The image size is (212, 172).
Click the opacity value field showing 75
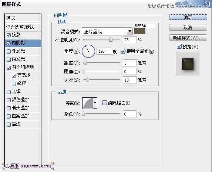pos(129,40)
